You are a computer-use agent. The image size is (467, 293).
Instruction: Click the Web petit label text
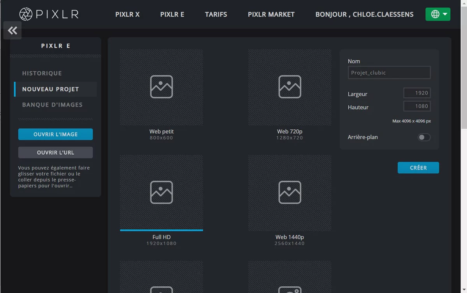[162, 132]
